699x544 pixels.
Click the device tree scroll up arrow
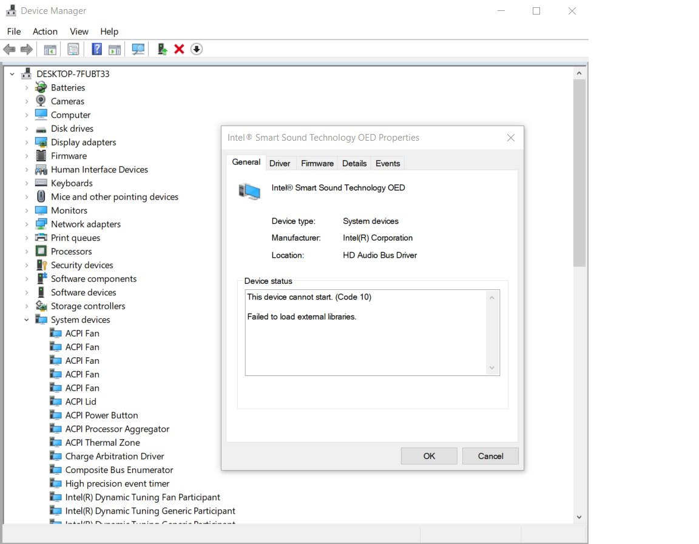tap(579, 73)
